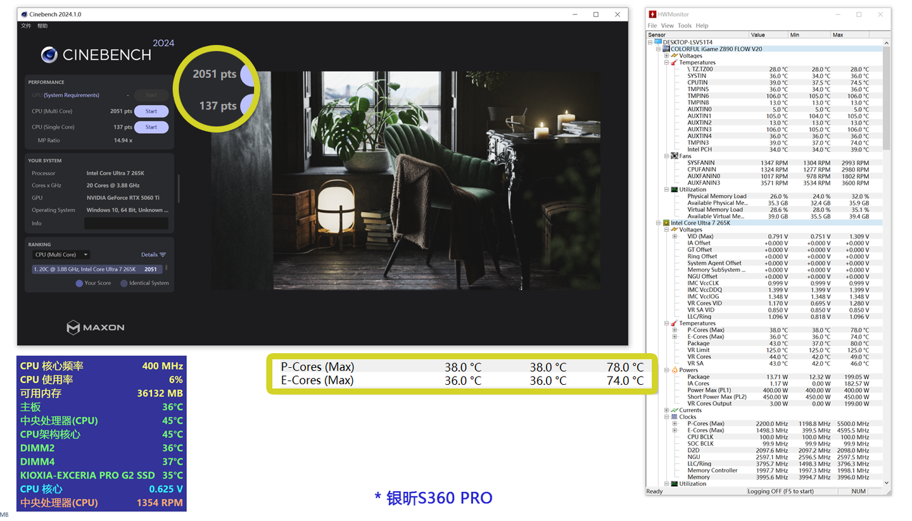Open the File menu in HWMonitor
912x521 pixels.
click(x=652, y=26)
